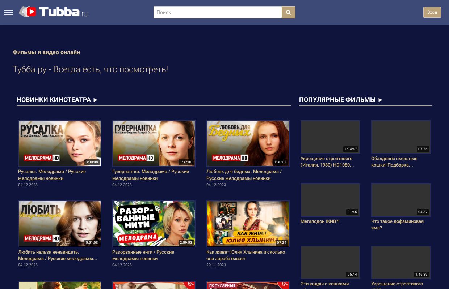Open the Любить нельзя ненавидеть thumbnail
The image size is (449, 289).
tap(60, 224)
